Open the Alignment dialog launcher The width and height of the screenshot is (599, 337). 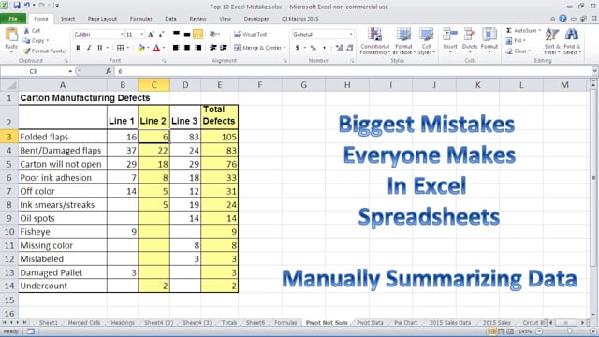pos(285,61)
